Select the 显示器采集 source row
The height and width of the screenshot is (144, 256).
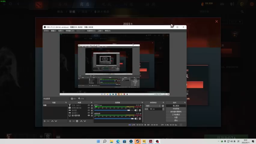coord(81,116)
